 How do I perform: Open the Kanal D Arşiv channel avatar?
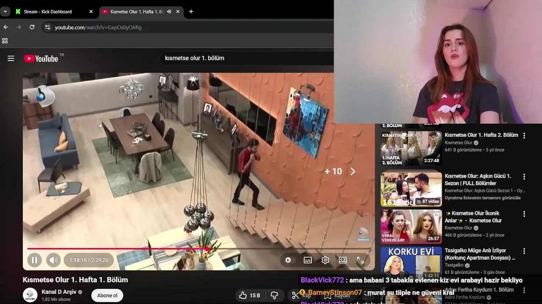pyautogui.click(x=30, y=295)
